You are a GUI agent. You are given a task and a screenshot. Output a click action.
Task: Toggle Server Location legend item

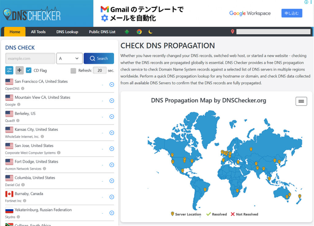click(186, 214)
